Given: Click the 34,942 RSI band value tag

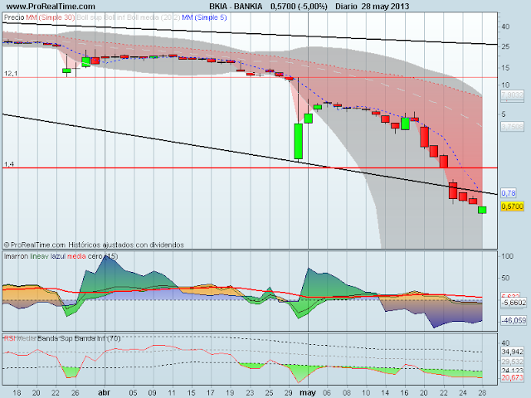Looking at the screenshot, I should [512, 352].
